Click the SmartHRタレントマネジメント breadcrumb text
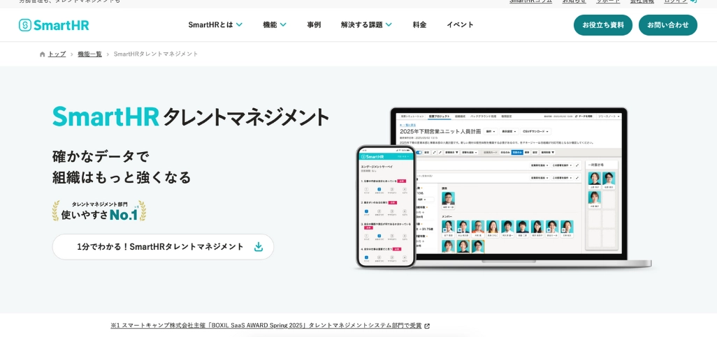This screenshot has width=717, height=337. pos(156,54)
